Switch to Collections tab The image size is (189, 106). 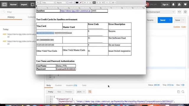(32, 17)
